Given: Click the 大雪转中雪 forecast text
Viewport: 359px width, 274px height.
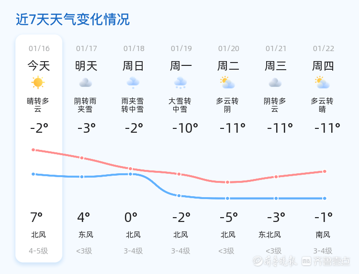Looking at the screenshot, I should click(x=180, y=105).
